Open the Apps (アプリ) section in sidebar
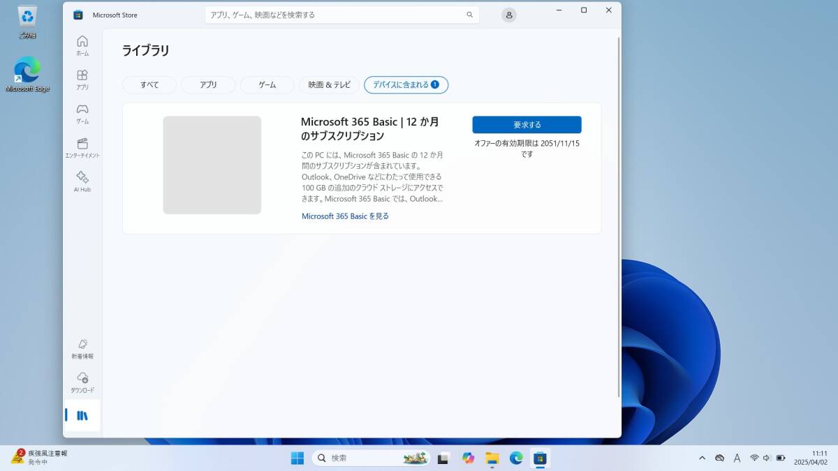Viewport: 838px width, 471px height. pyautogui.click(x=82, y=80)
